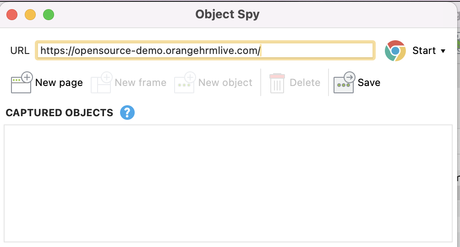460x247 pixels.
Task: Click the New page window-plus icon
Action: click(22, 82)
